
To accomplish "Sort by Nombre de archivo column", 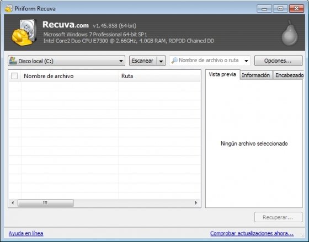I will point(70,76).
